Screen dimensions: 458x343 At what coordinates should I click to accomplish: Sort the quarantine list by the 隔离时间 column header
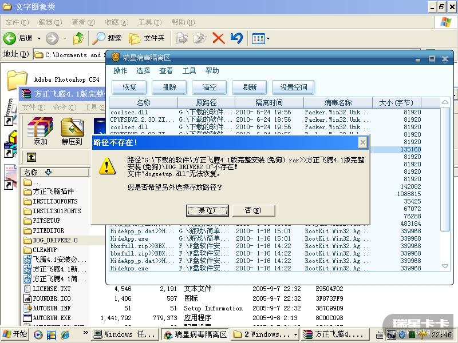point(269,103)
